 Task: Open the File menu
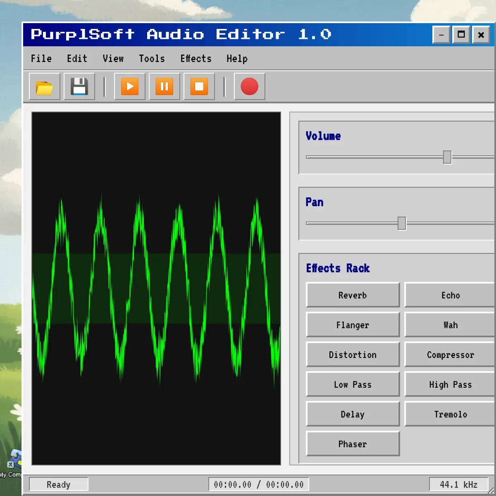[41, 59]
